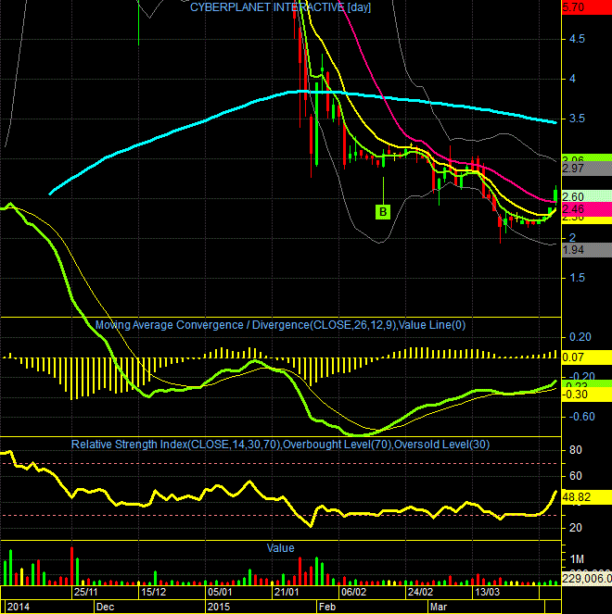This screenshot has width=612, height=614.
Task: Click the 21/01 date on the time axis
Action: tap(287, 592)
